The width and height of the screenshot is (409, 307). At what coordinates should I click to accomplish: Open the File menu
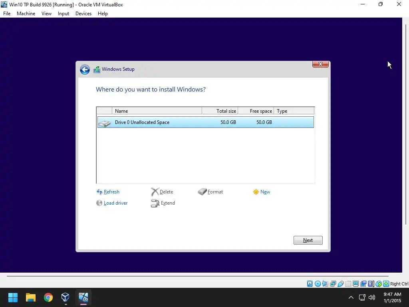(x=7, y=14)
